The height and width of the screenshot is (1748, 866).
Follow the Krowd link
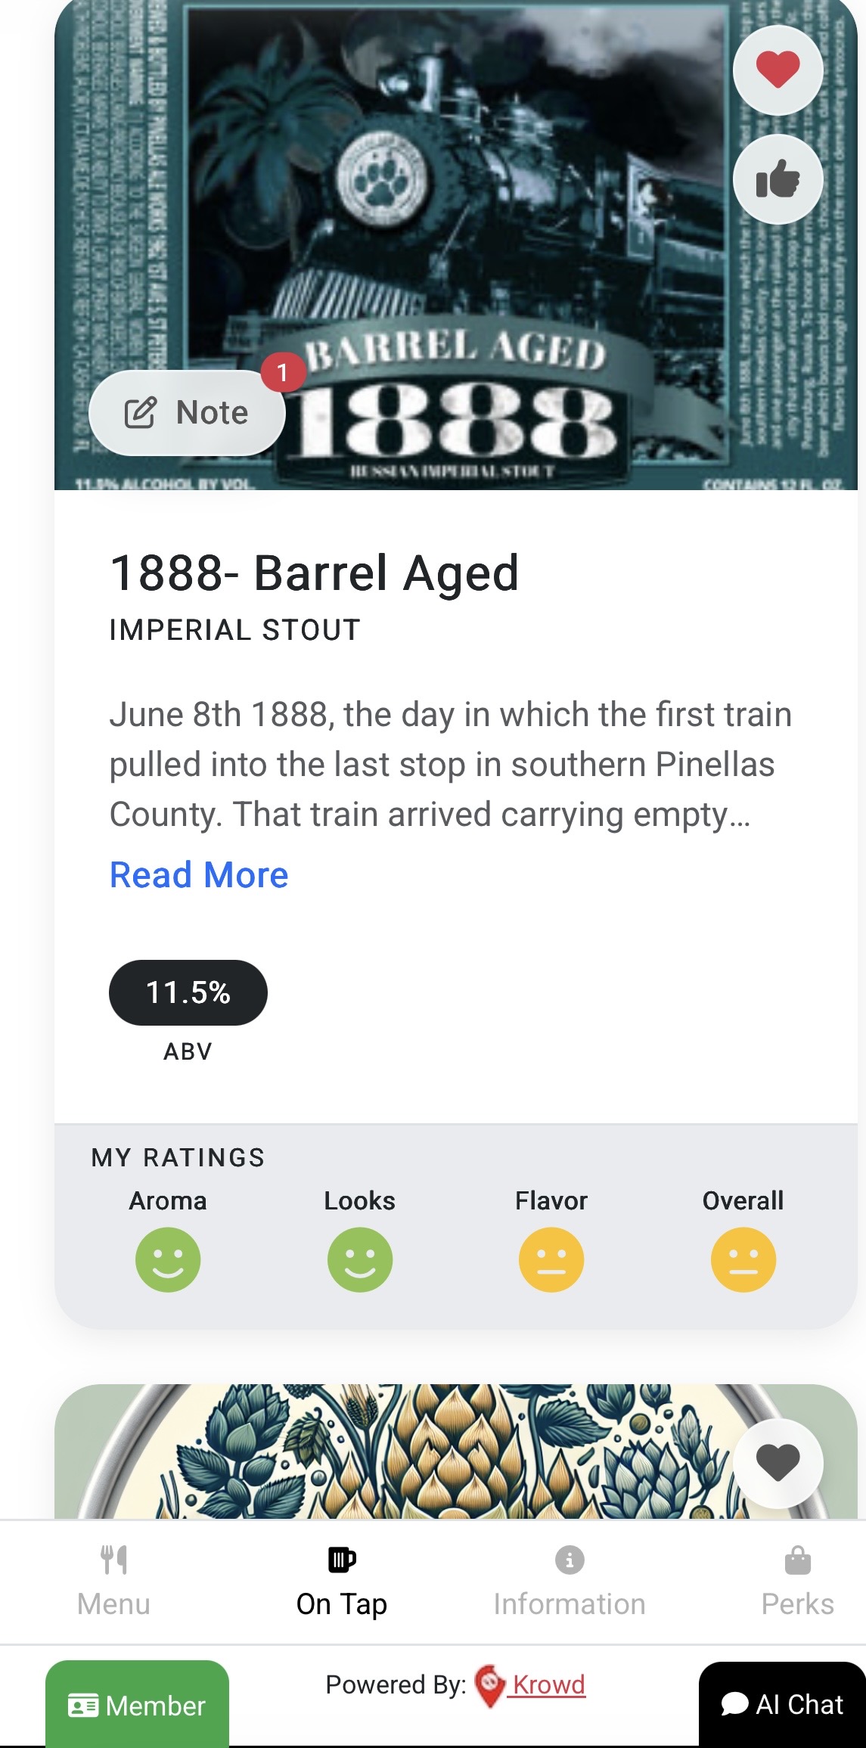pos(548,1684)
